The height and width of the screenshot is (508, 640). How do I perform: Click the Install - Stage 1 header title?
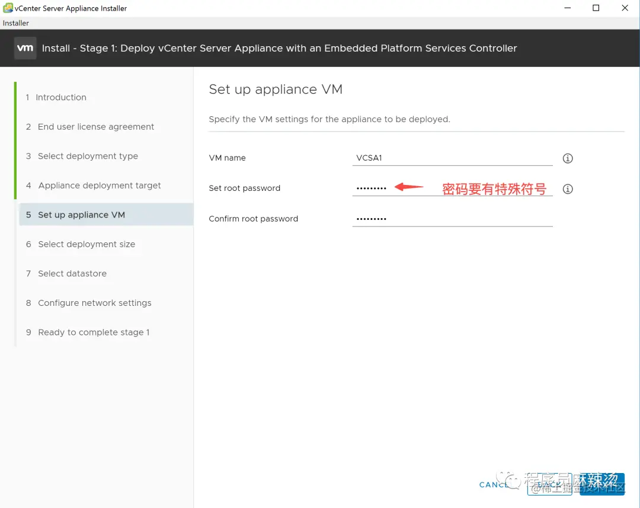tap(280, 48)
